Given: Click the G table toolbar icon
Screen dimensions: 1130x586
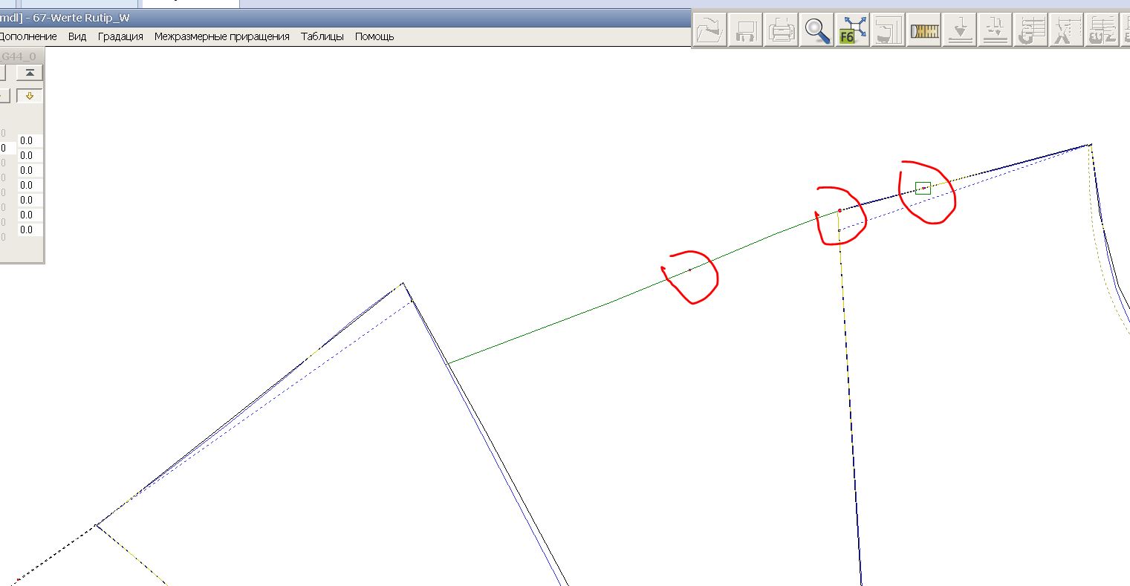Looking at the screenshot, I should click(1031, 31).
